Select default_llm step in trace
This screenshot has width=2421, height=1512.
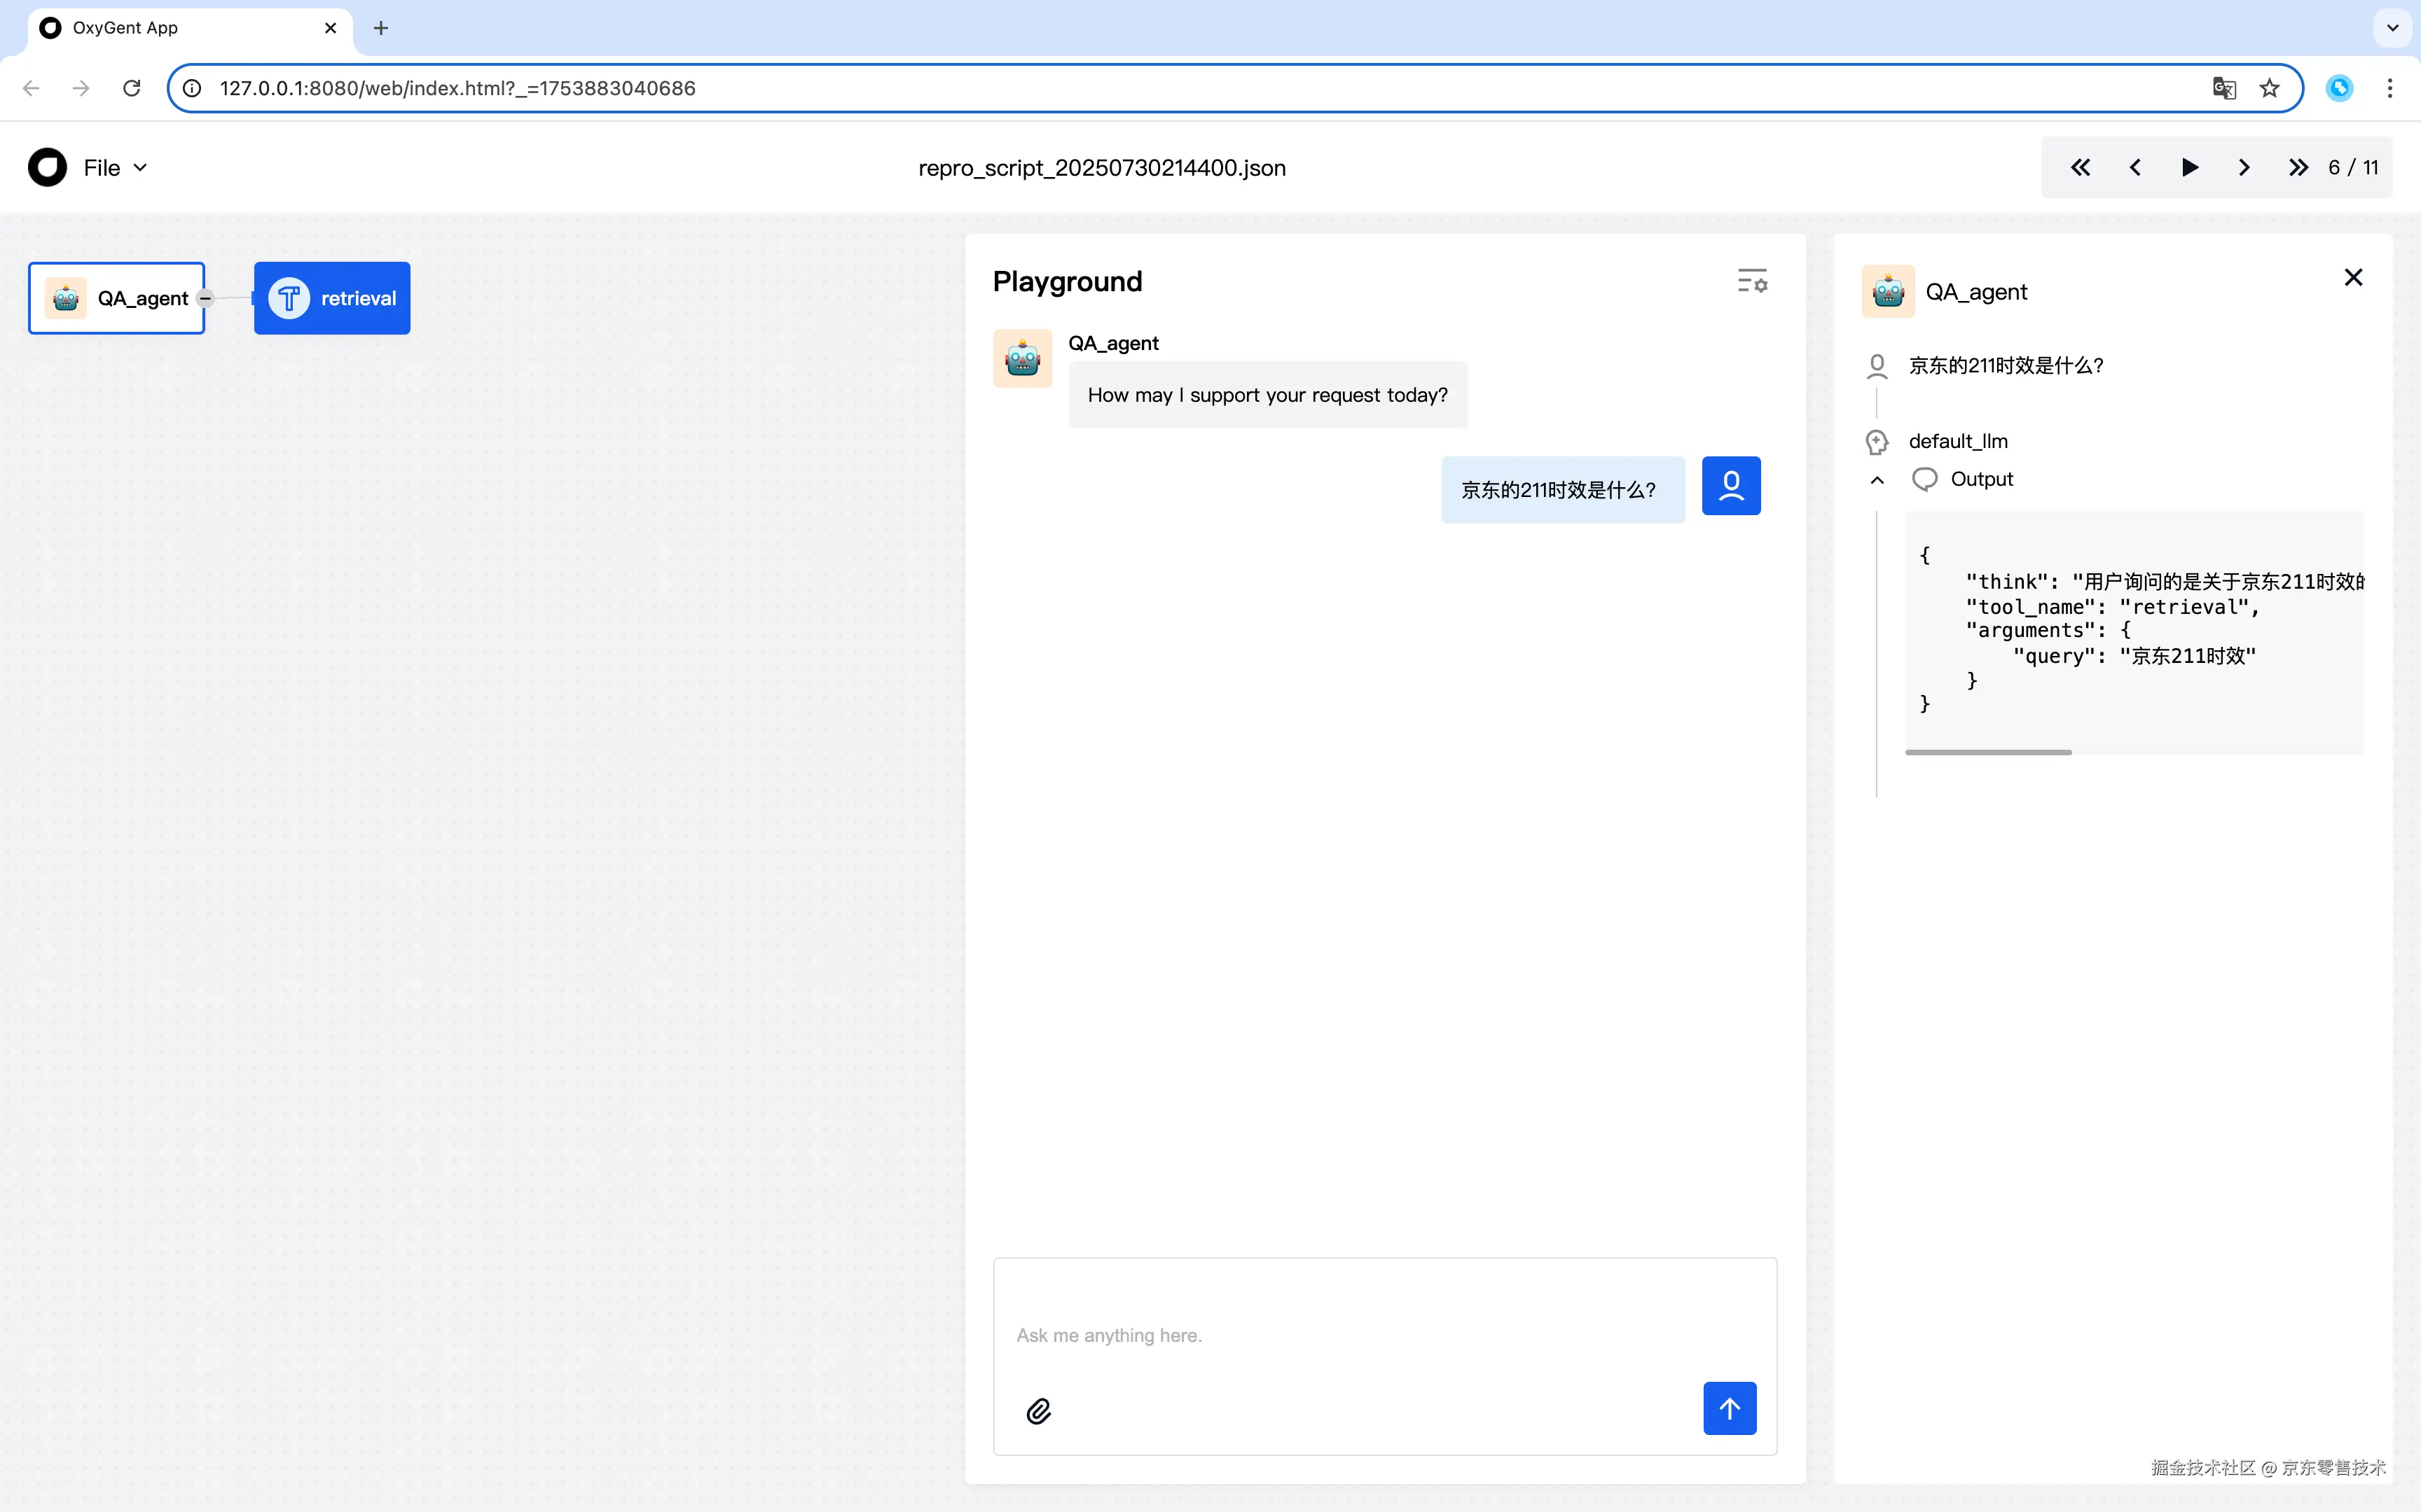pos(1958,441)
